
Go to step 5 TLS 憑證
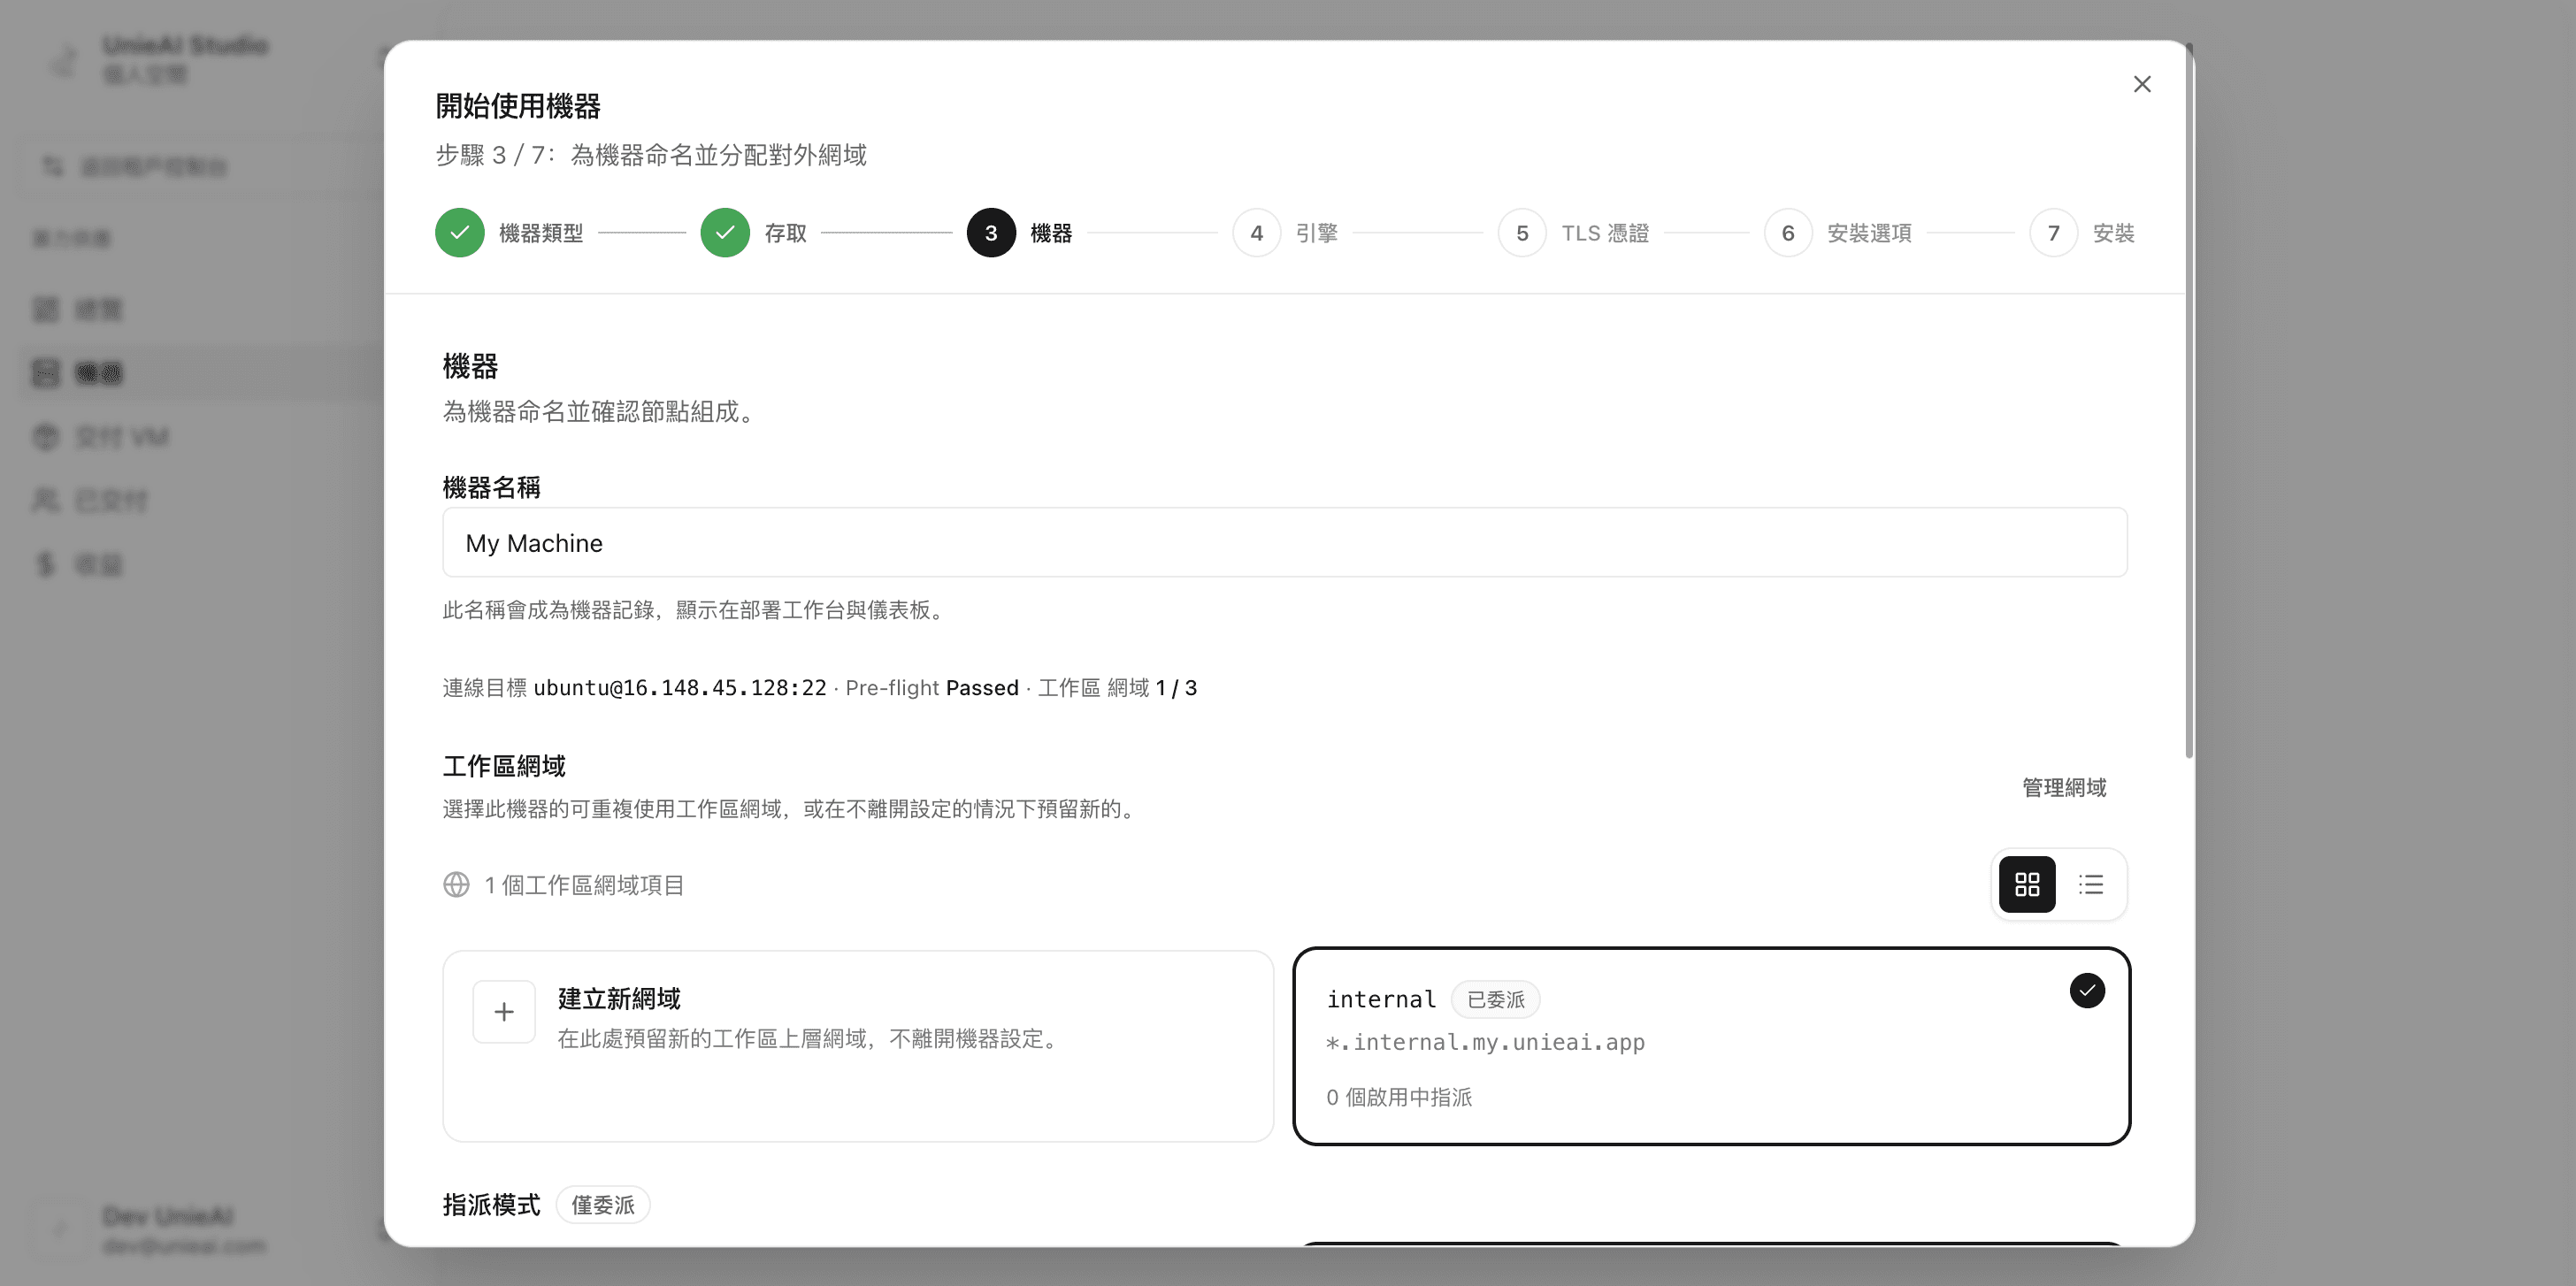pos(1522,233)
